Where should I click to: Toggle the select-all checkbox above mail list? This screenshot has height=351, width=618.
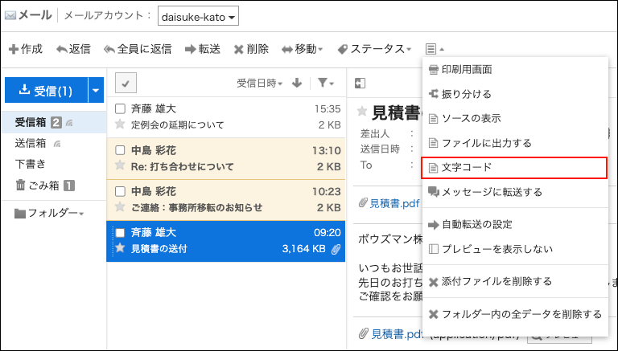click(126, 83)
